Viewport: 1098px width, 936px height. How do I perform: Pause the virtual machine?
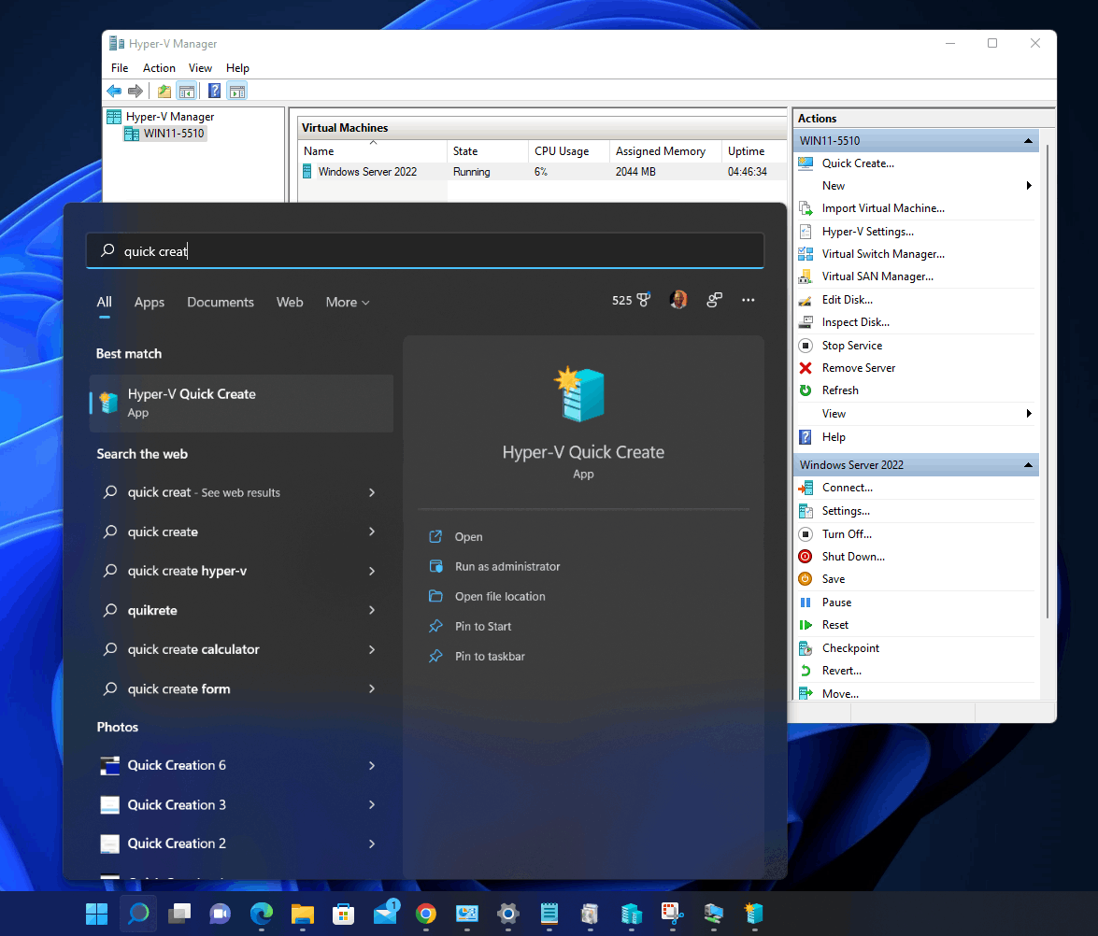point(836,603)
